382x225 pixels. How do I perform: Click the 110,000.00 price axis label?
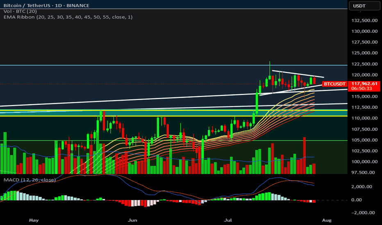[x=364, y=118]
